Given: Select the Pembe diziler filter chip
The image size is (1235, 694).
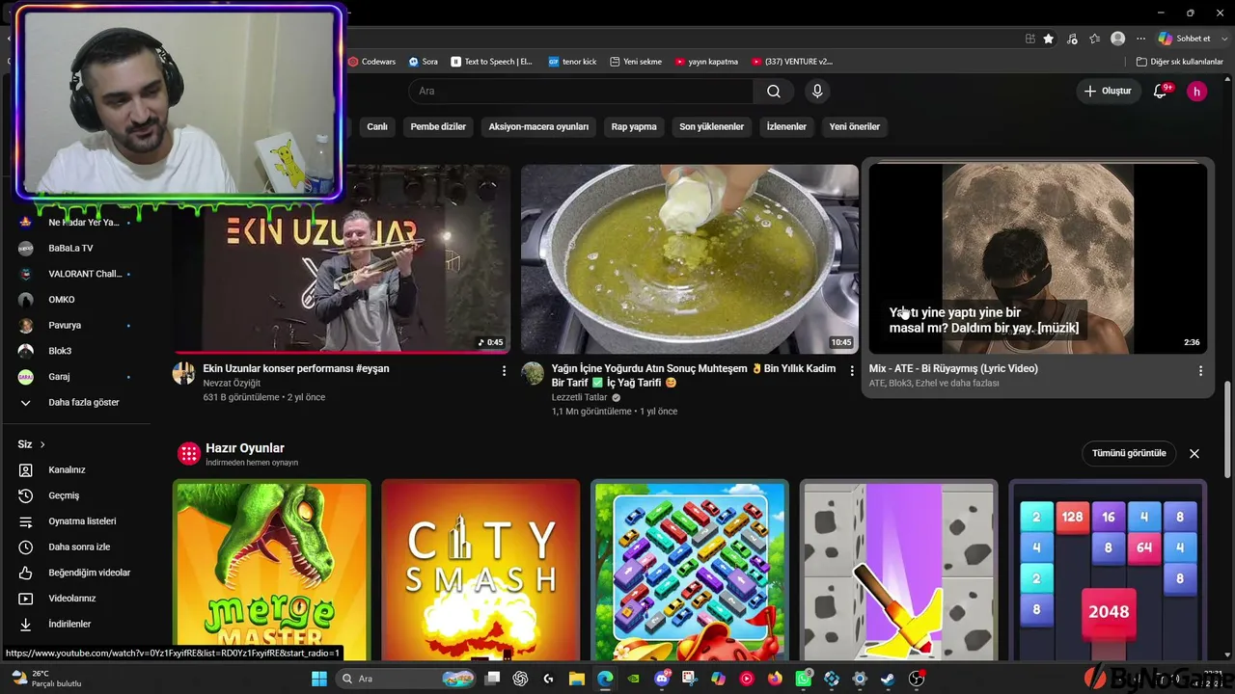Looking at the screenshot, I should (x=438, y=126).
